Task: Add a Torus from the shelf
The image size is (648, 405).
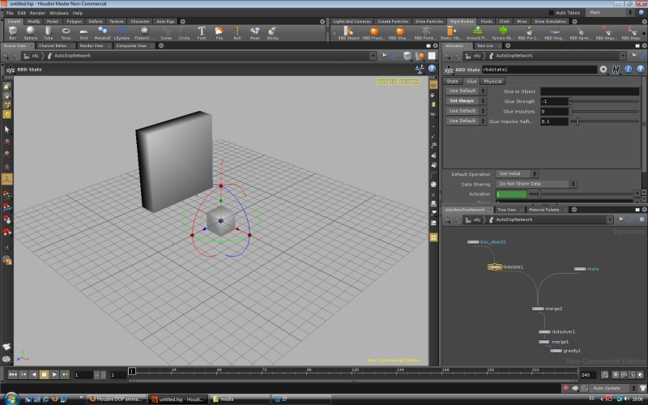Action: [66, 32]
